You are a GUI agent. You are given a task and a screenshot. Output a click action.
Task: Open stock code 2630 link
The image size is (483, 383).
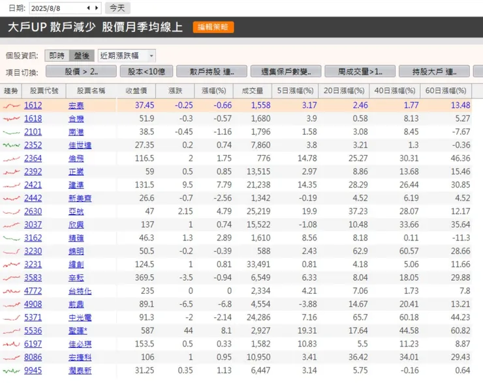(33, 212)
